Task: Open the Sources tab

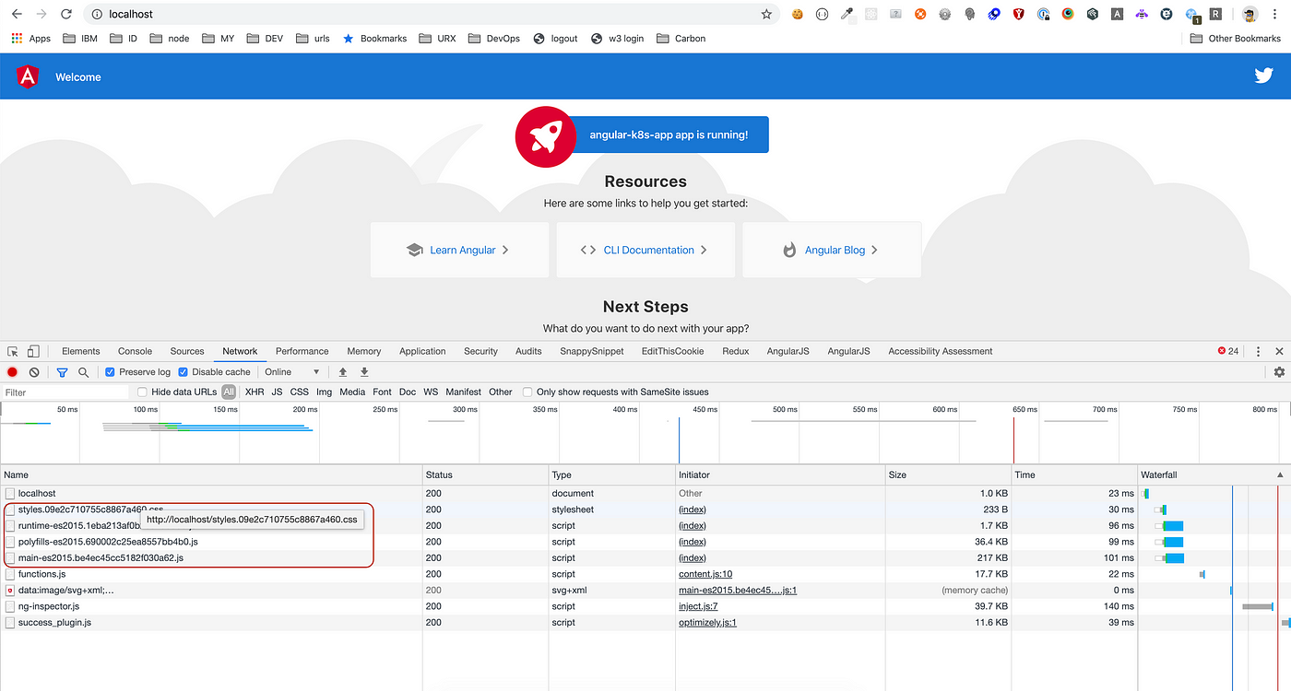Action: pos(187,351)
